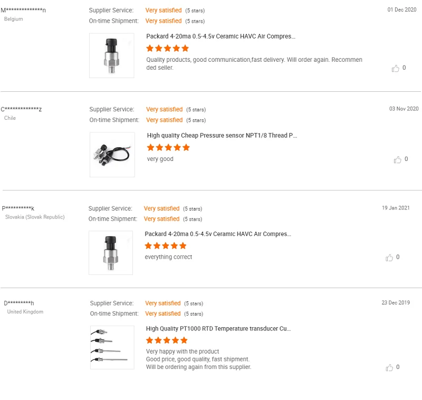Viewport: 422px width, 400px height.
Task: Mark the United Kingdom review as helpful
Action: (390, 367)
